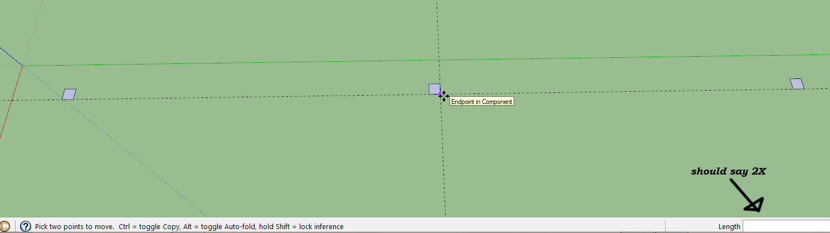Click the Length label in status bar
The image size is (830, 233).
pyautogui.click(x=729, y=226)
